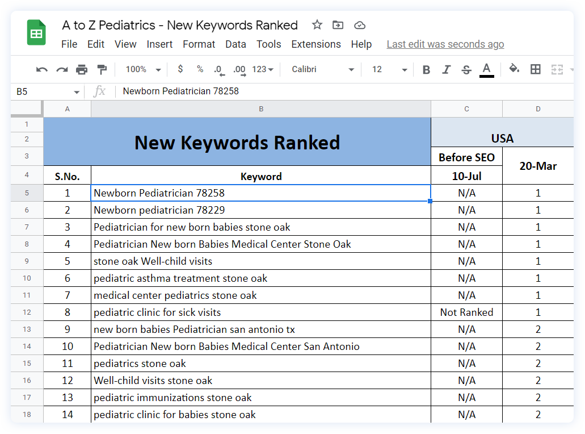
Task: Format selection as currency
Action: pyautogui.click(x=180, y=69)
